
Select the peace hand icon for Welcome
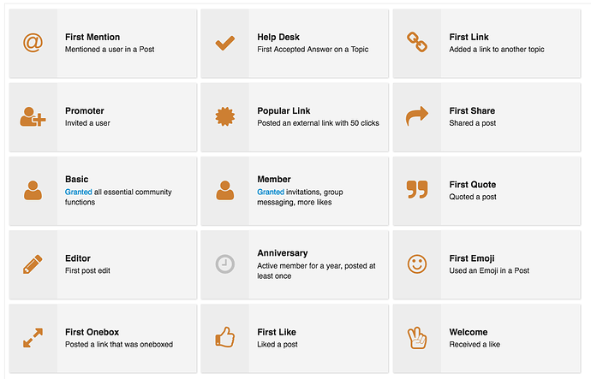417,338
